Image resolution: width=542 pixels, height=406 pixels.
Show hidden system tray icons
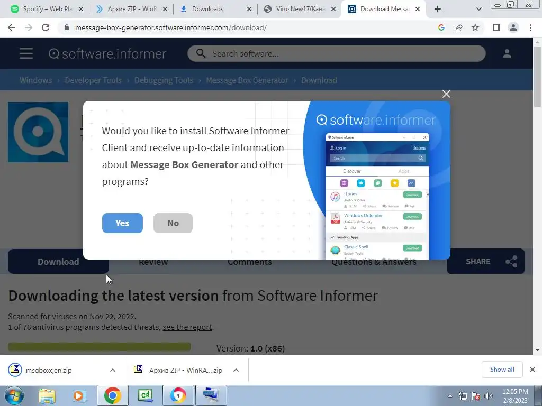point(450,396)
